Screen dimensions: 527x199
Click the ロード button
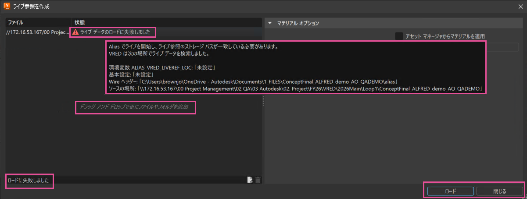[450, 191]
